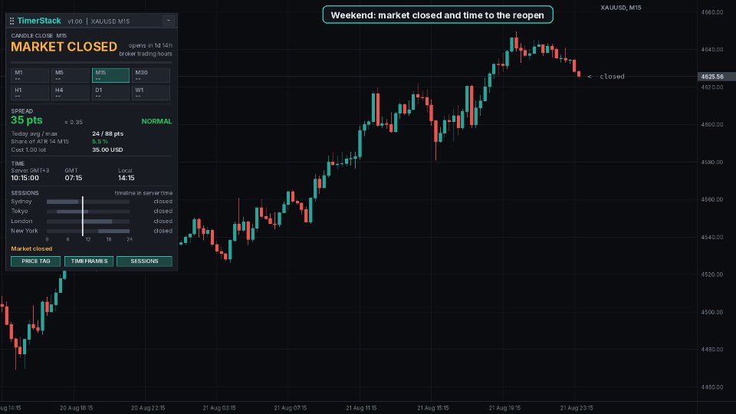Select the H1 timeframe cell
The image size is (736, 414).
(x=30, y=93)
